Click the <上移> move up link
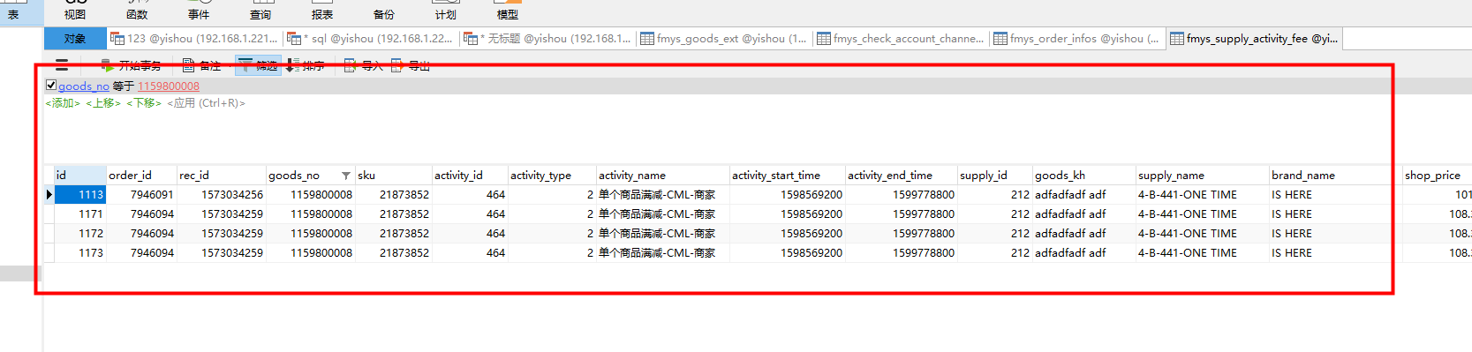 103,103
